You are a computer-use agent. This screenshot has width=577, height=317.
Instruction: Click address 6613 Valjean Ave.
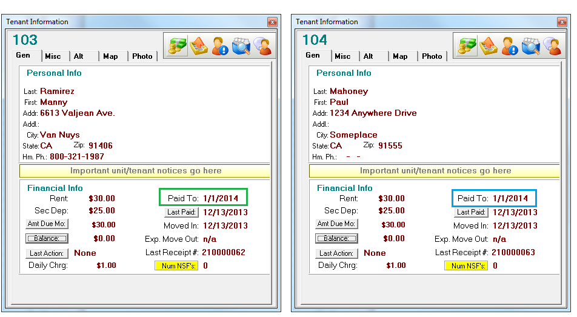point(78,113)
